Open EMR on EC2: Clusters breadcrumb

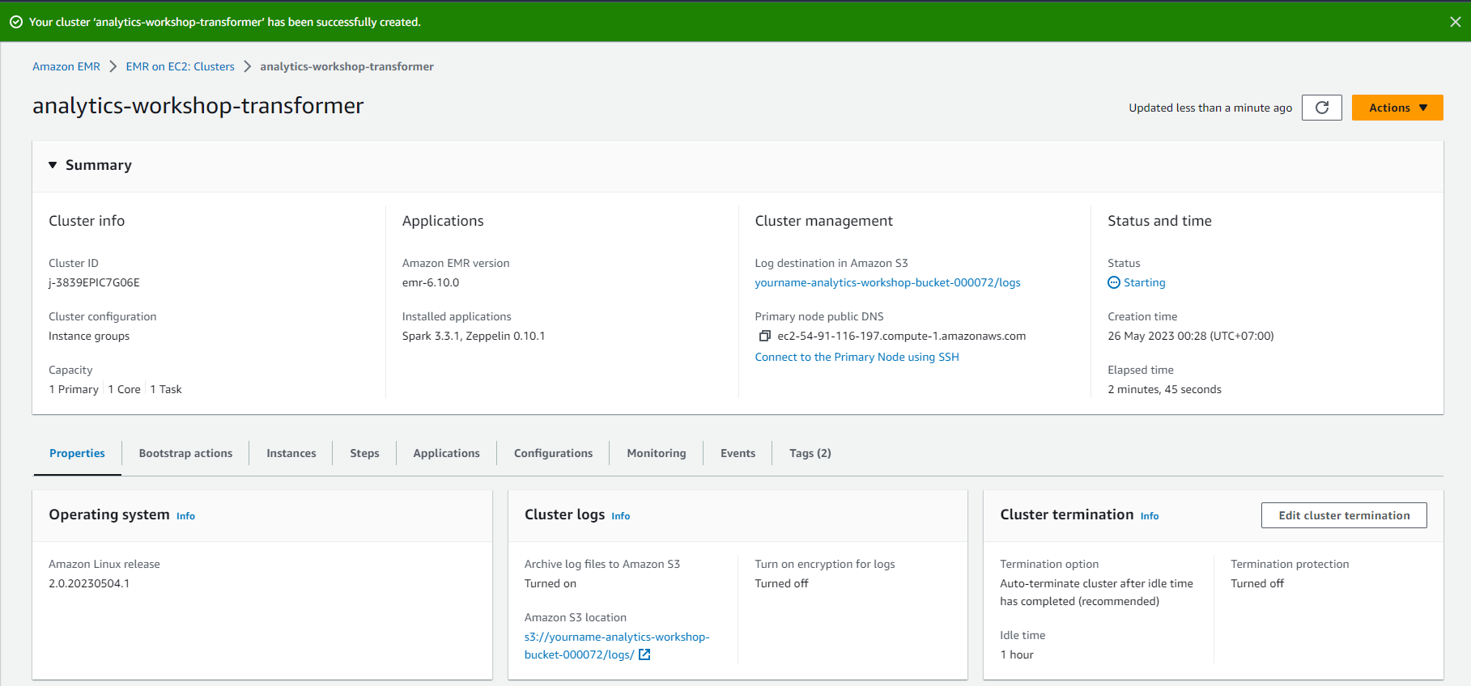point(180,66)
